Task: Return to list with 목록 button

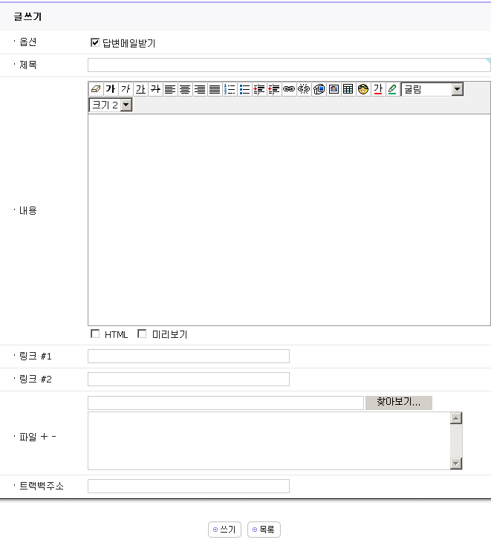Action: coord(264,530)
